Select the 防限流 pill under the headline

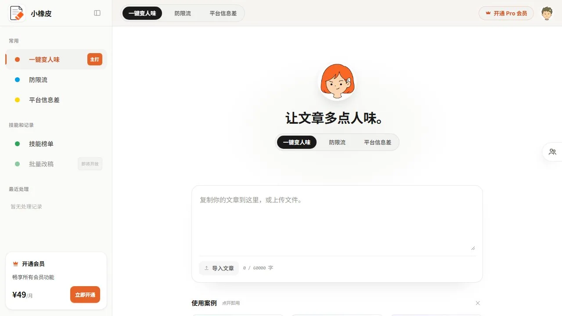point(337,142)
